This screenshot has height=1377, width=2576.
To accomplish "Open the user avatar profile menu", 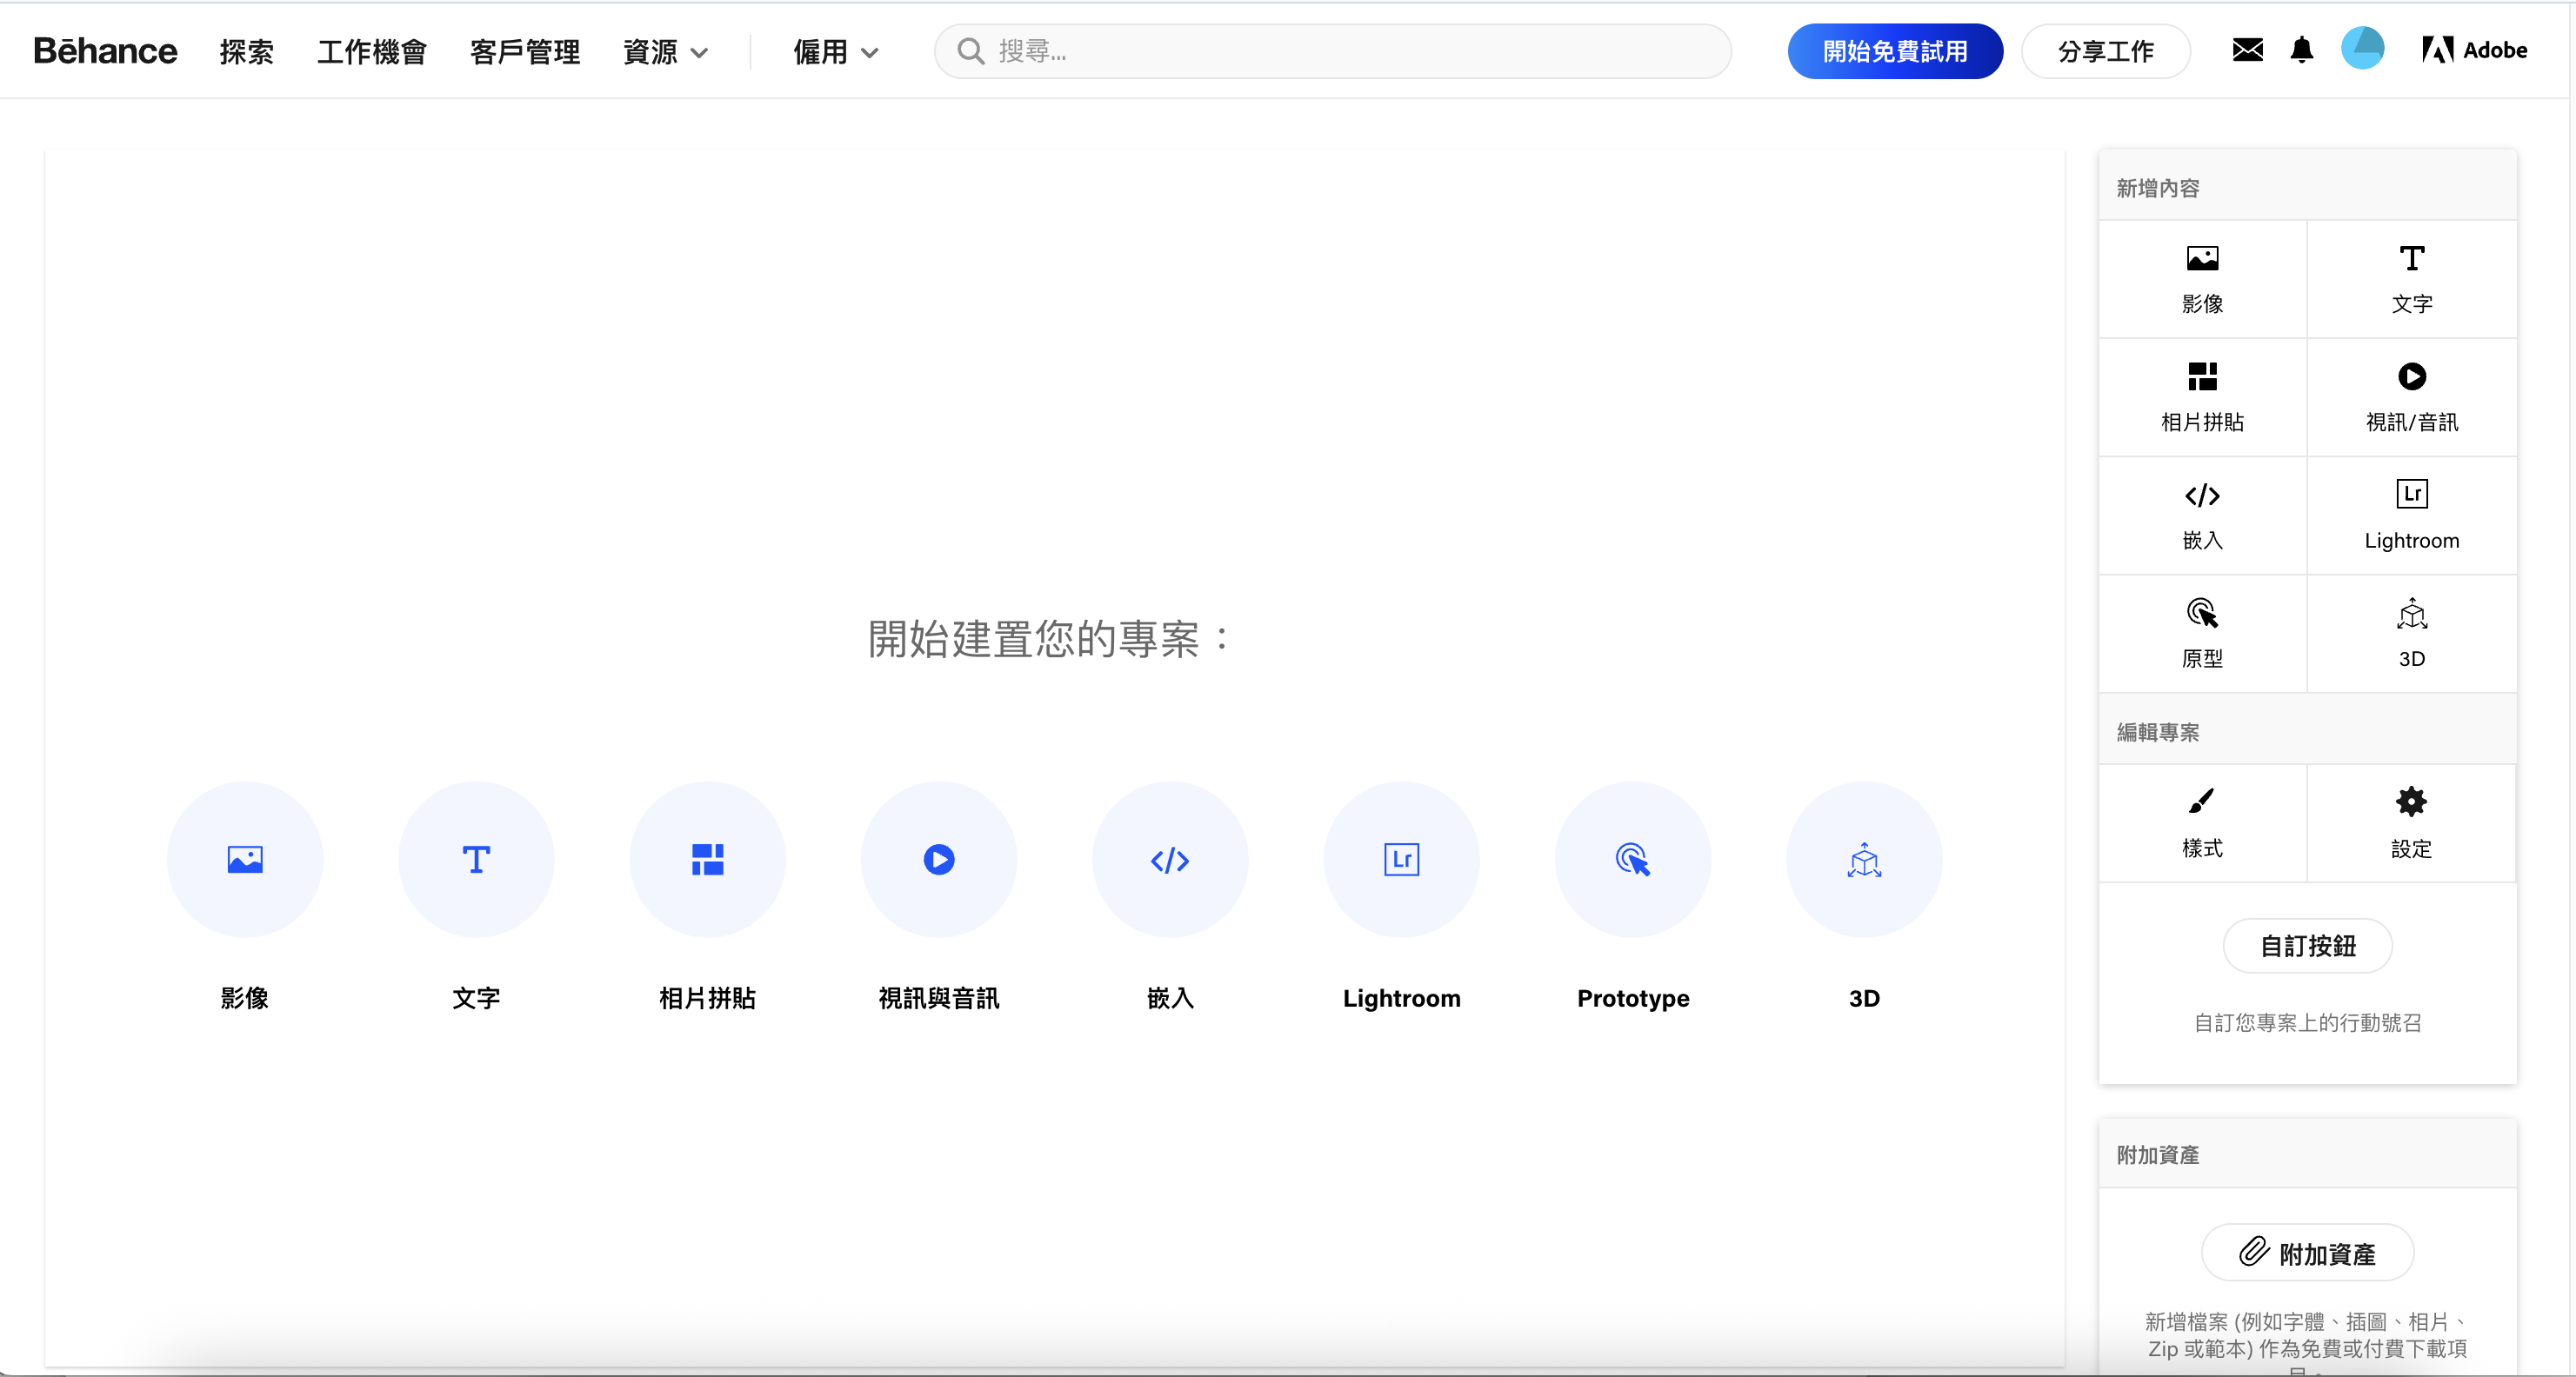I will [2362, 49].
